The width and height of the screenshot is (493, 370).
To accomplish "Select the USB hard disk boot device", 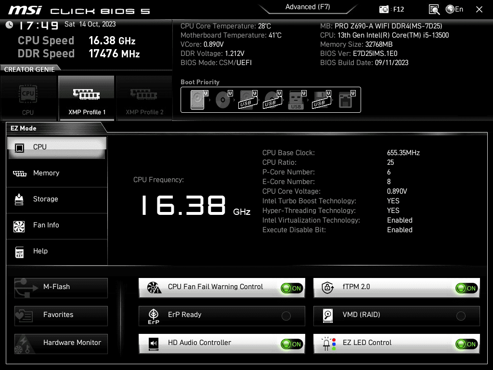I will click(x=248, y=100).
